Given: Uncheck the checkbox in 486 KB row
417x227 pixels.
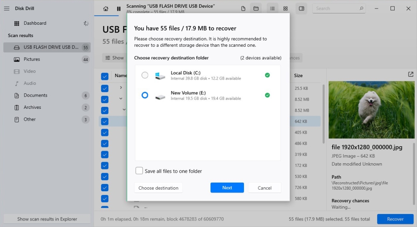Looking at the screenshot, I should pyautogui.click(x=105, y=143).
